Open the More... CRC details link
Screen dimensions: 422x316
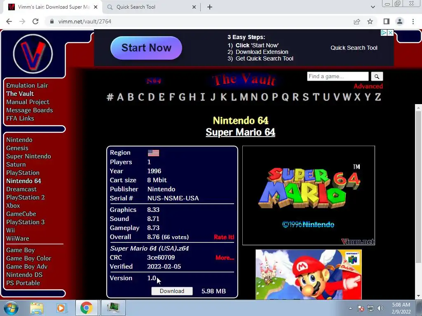click(225, 258)
